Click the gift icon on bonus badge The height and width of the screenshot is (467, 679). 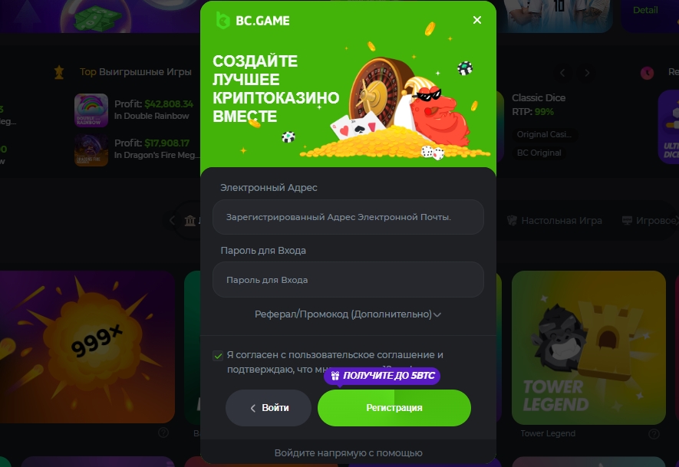click(335, 375)
